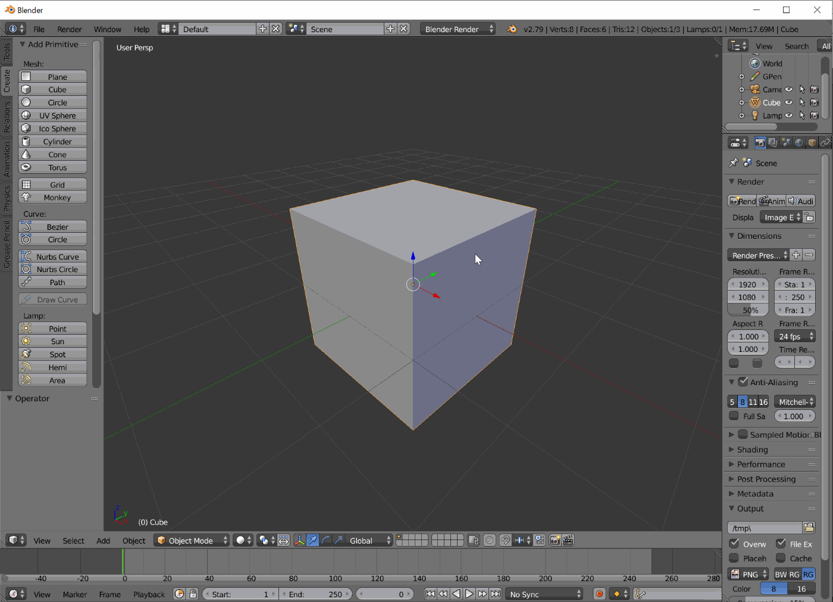The image size is (833, 602).
Task: Hide the Camera in the outliner
Action: pyautogui.click(x=789, y=89)
